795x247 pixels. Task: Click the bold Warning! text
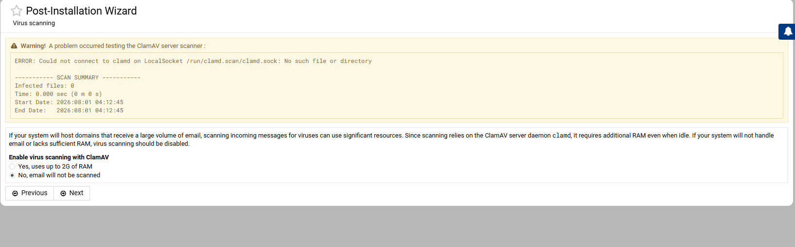33,46
